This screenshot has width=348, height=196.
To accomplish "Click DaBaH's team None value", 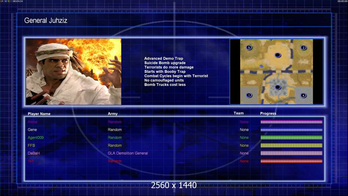I will [x=244, y=153].
